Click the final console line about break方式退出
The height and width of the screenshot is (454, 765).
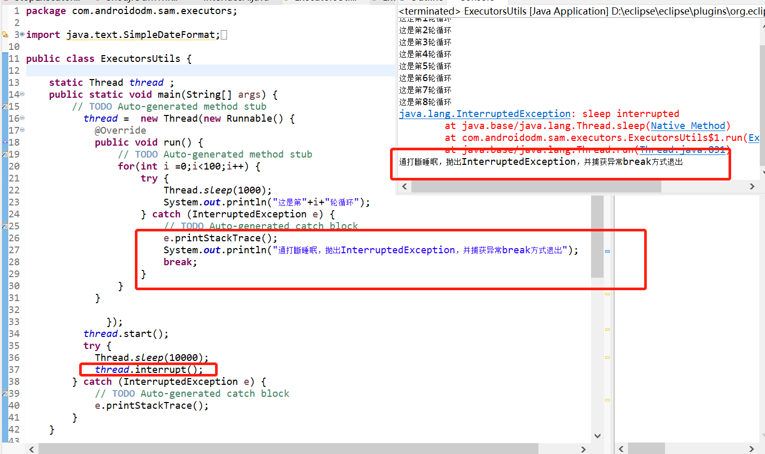point(541,162)
